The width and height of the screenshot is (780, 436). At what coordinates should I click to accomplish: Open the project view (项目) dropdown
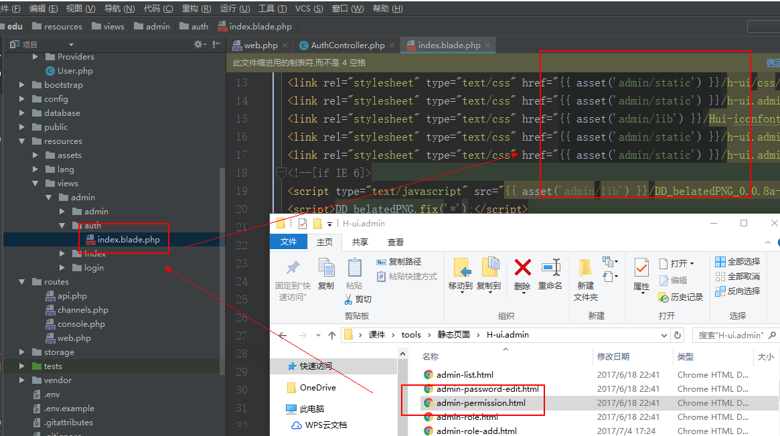point(29,44)
